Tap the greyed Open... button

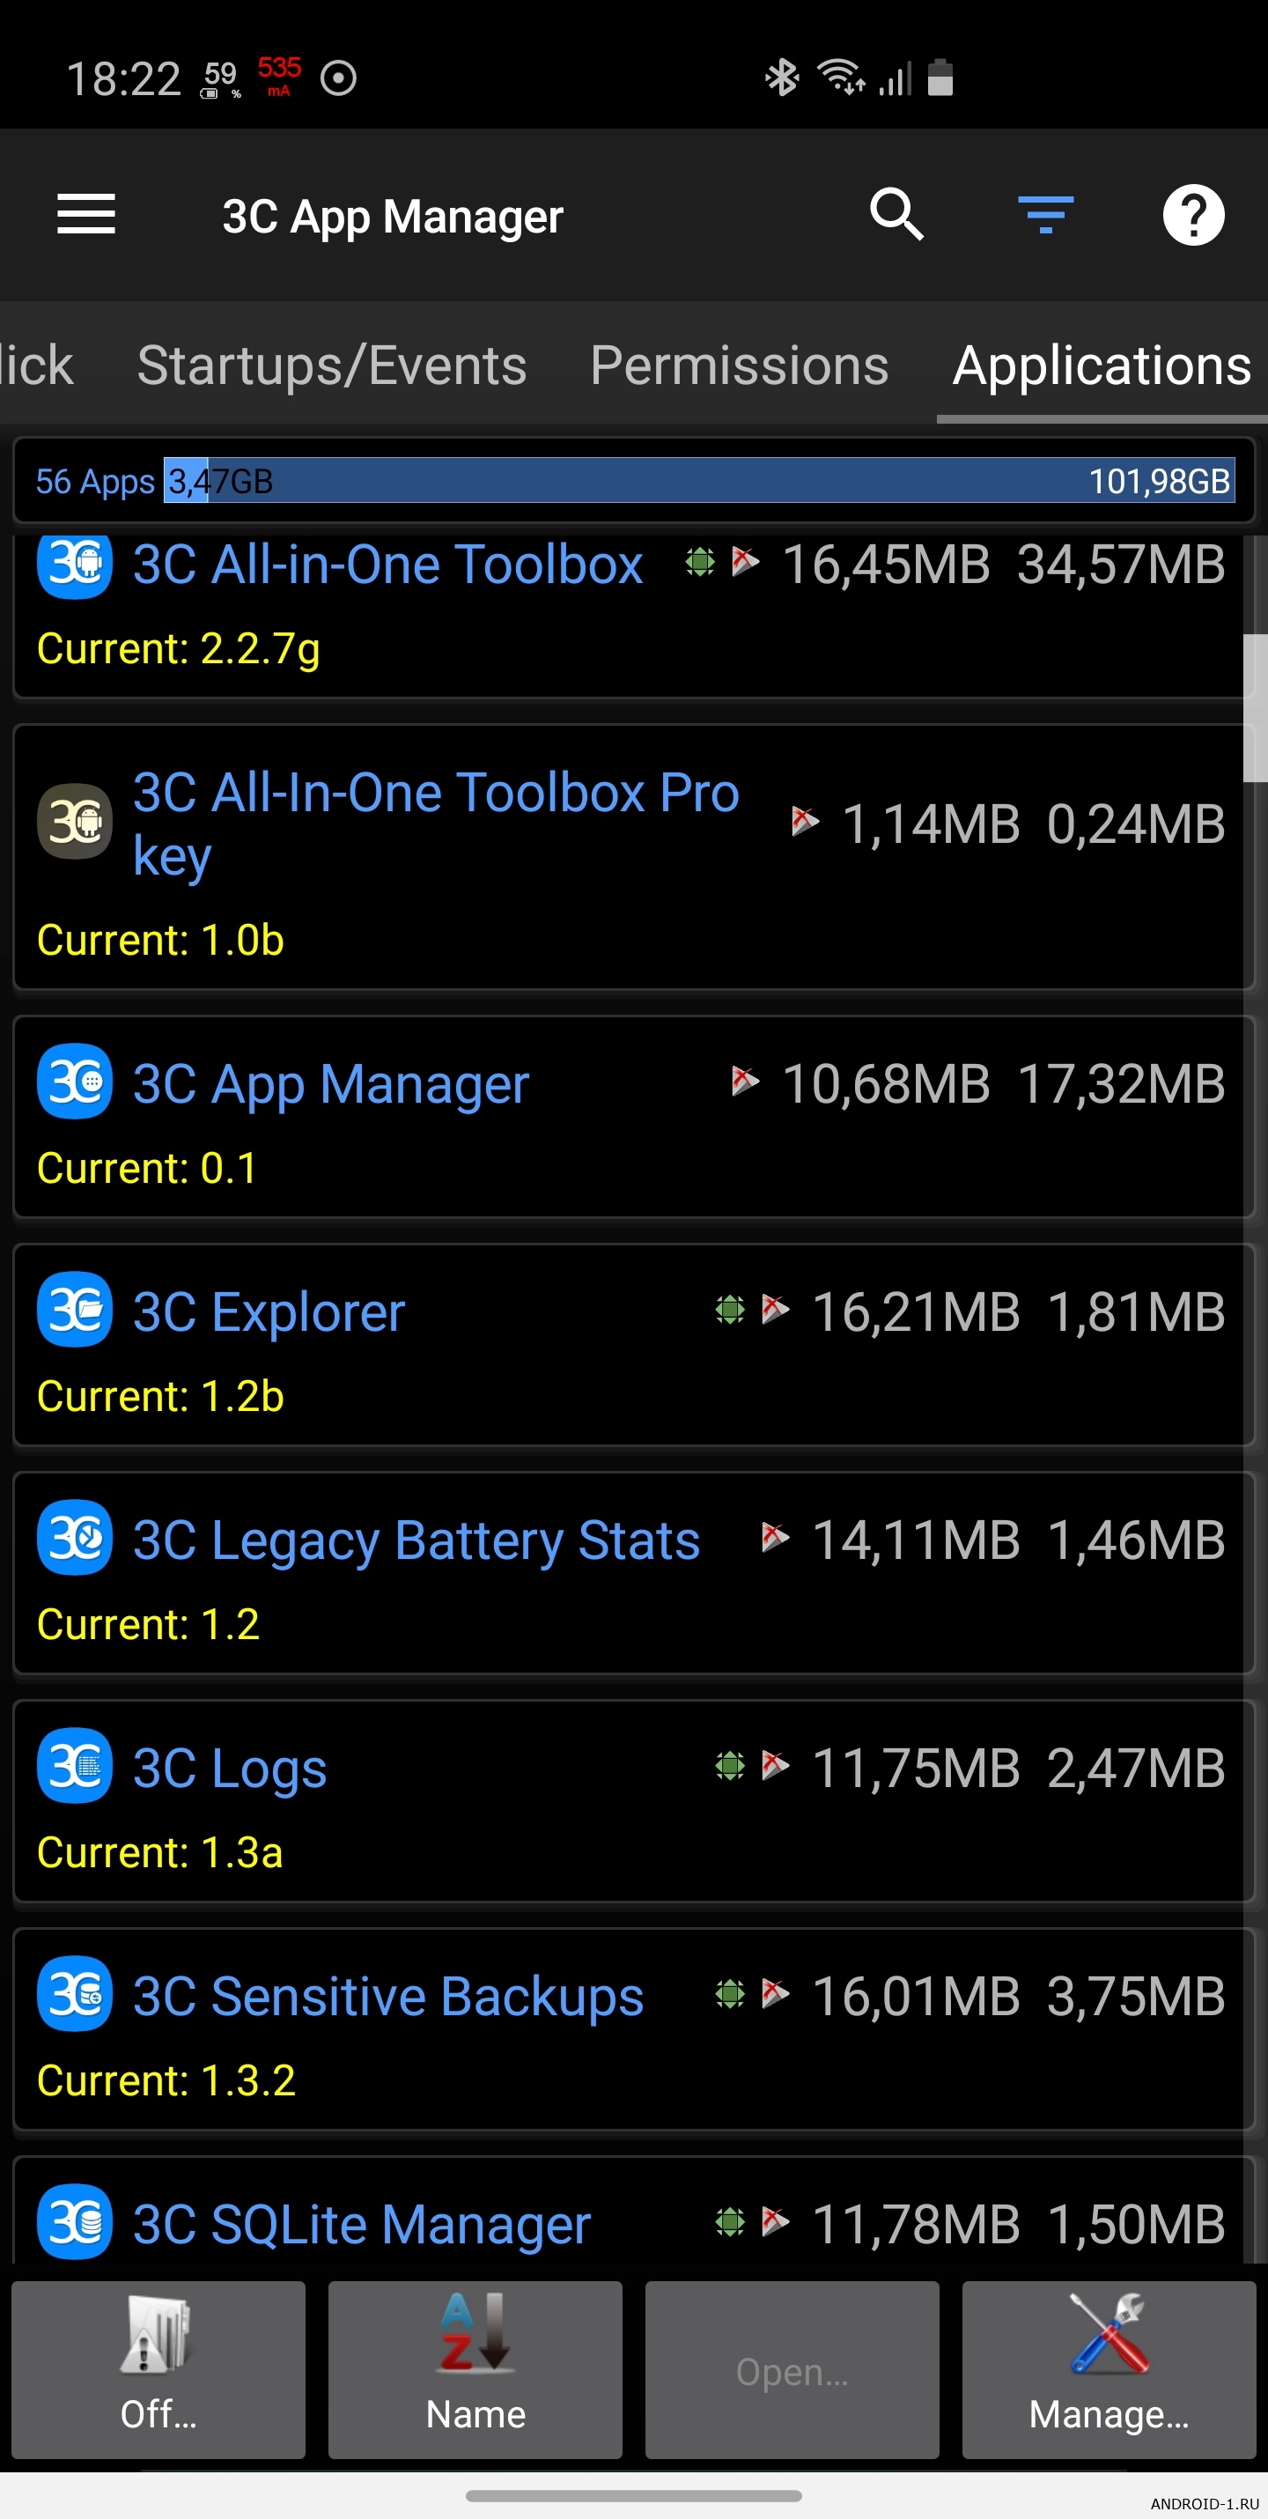click(792, 2369)
